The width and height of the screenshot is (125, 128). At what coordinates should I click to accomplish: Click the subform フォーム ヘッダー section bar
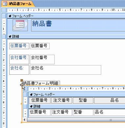77,94
